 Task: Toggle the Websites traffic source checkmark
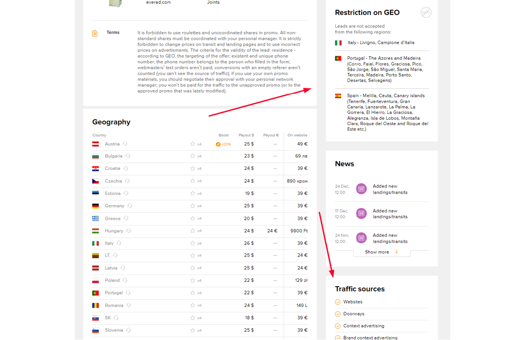coord(338,302)
